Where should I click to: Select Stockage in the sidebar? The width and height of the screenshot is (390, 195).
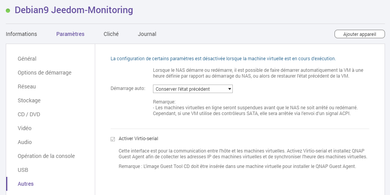(29, 100)
